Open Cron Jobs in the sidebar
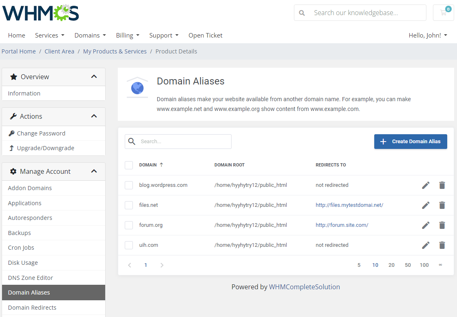457x317 pixels. tap(54, 248)
